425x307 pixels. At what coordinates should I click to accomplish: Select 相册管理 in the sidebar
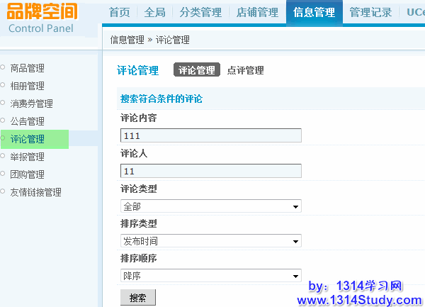[x=27, y=86]
